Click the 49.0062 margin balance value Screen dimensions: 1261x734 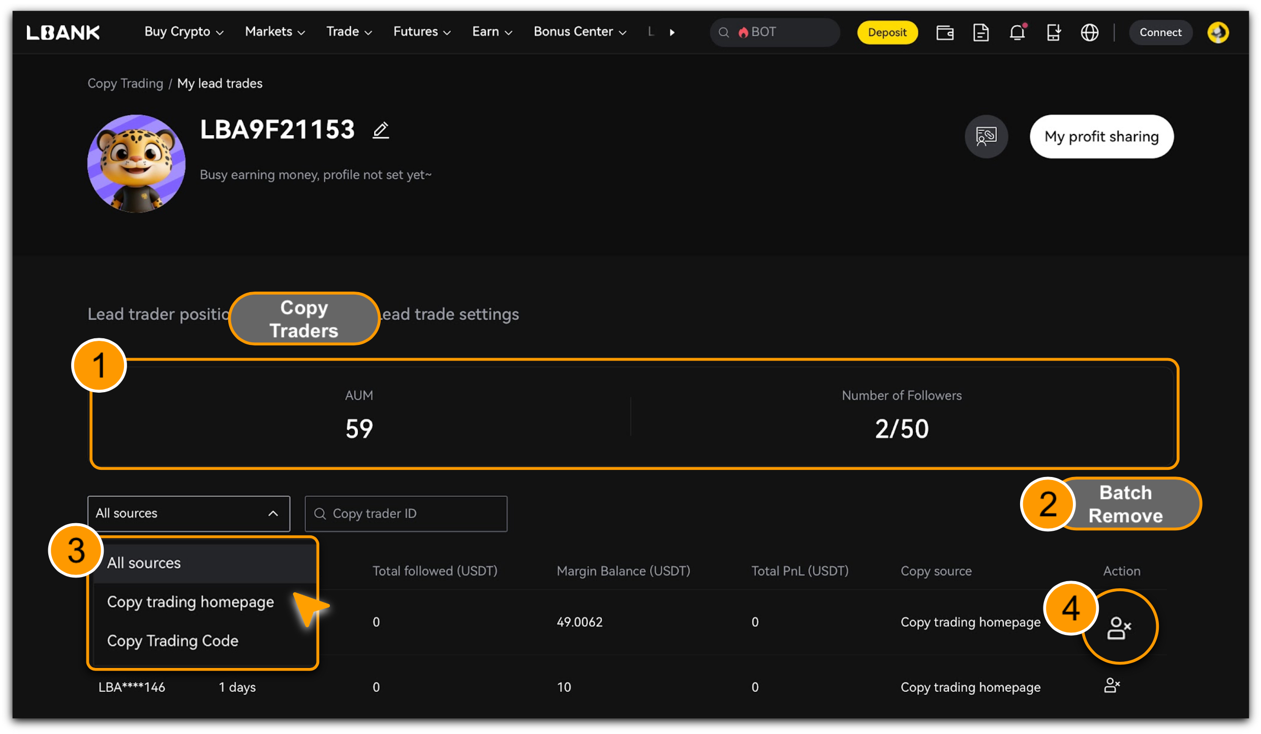coord(579,622)
